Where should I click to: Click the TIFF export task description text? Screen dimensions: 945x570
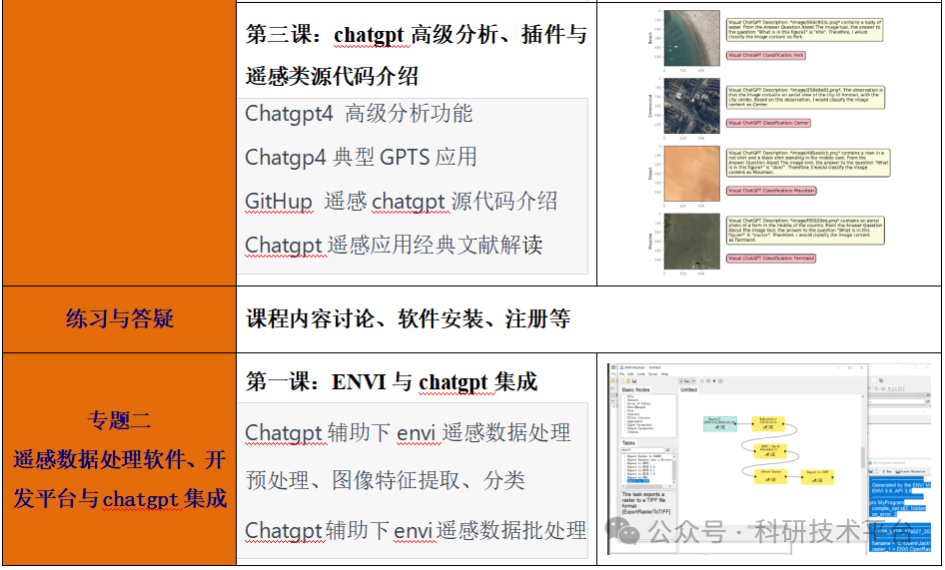pos(646,503)
